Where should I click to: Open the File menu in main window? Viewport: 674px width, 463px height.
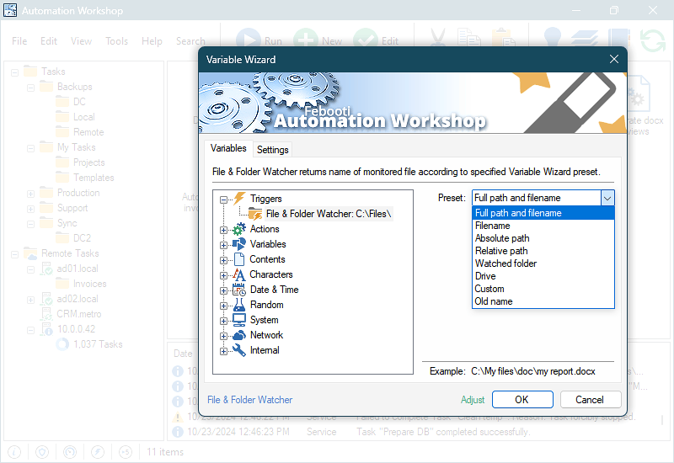(19, 41)
